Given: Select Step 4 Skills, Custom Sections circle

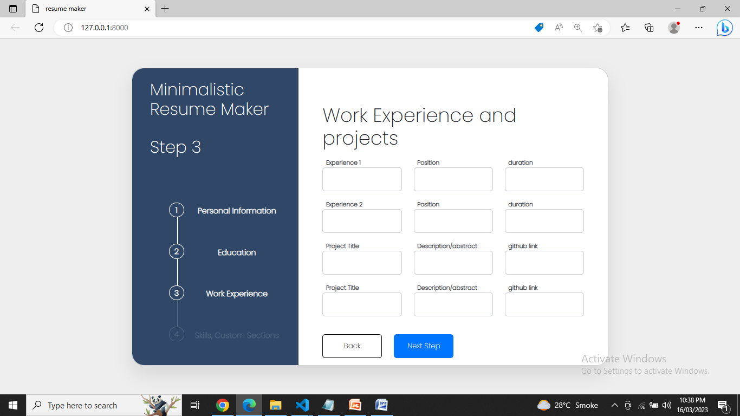Looking at the screenshot, I should 176,334.
